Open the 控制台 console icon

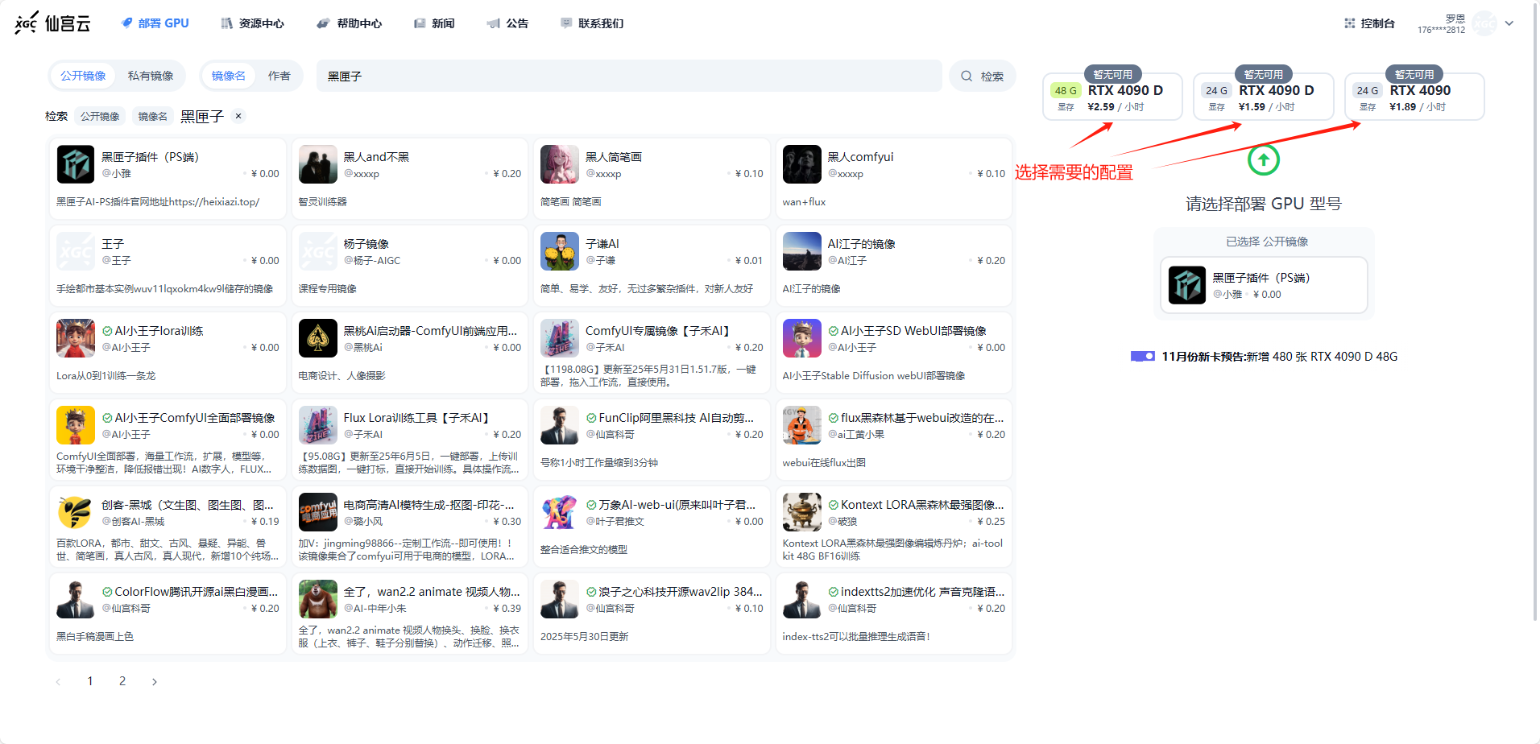pyautogui.click(x=1350, y=23)
